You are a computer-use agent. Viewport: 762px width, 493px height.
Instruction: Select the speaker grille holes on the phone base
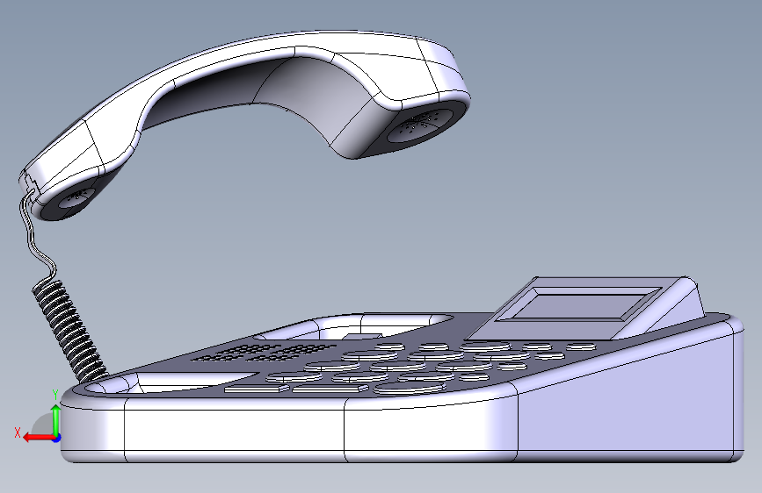pyautogui.click(x=263, y=353)
